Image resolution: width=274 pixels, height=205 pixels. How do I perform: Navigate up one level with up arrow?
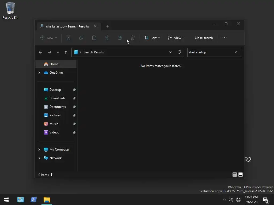tap(66, 52)
